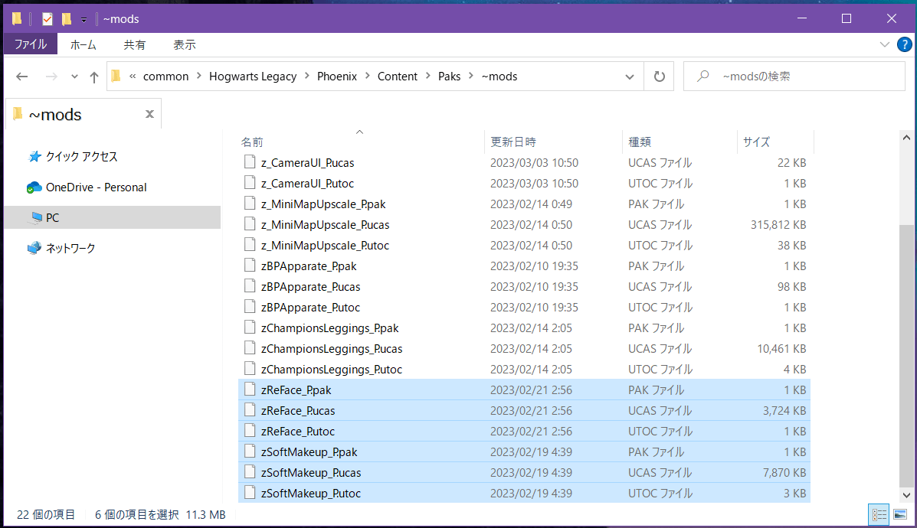Switch to the ホーム ribbon tab

click(x=83, y=44)
